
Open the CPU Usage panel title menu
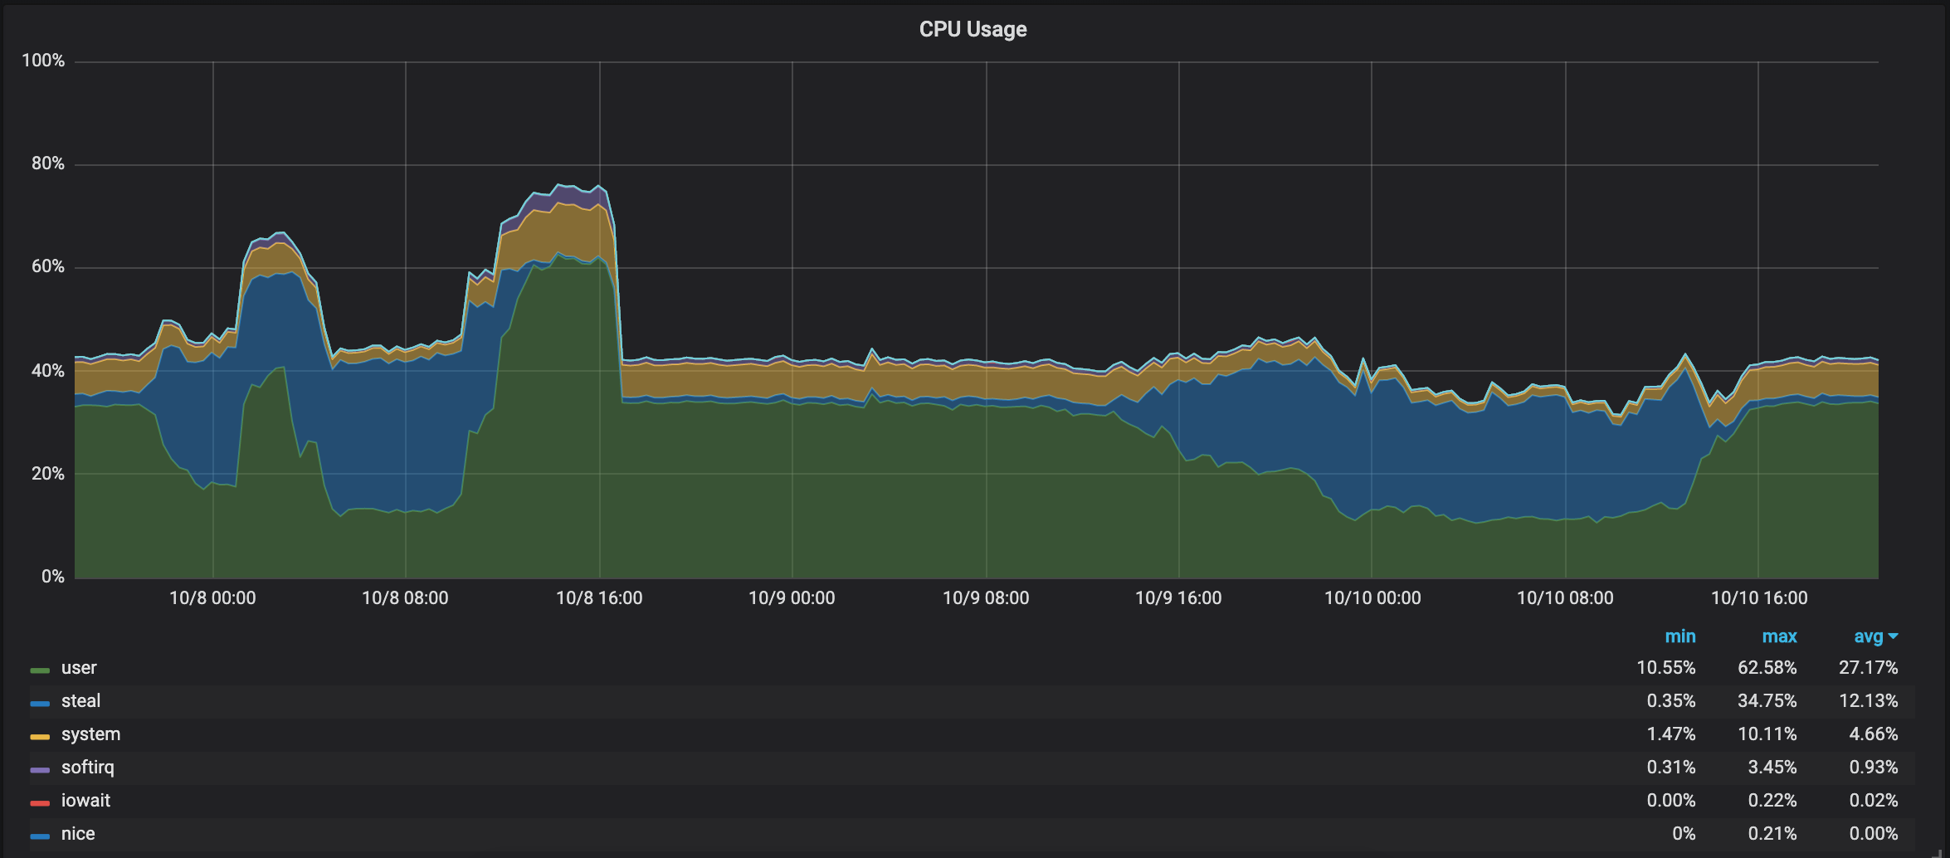click(973, 29)
